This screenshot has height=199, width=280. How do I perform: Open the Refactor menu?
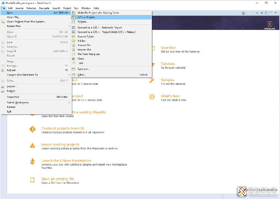pyautogui.click(x=31, y=8)
